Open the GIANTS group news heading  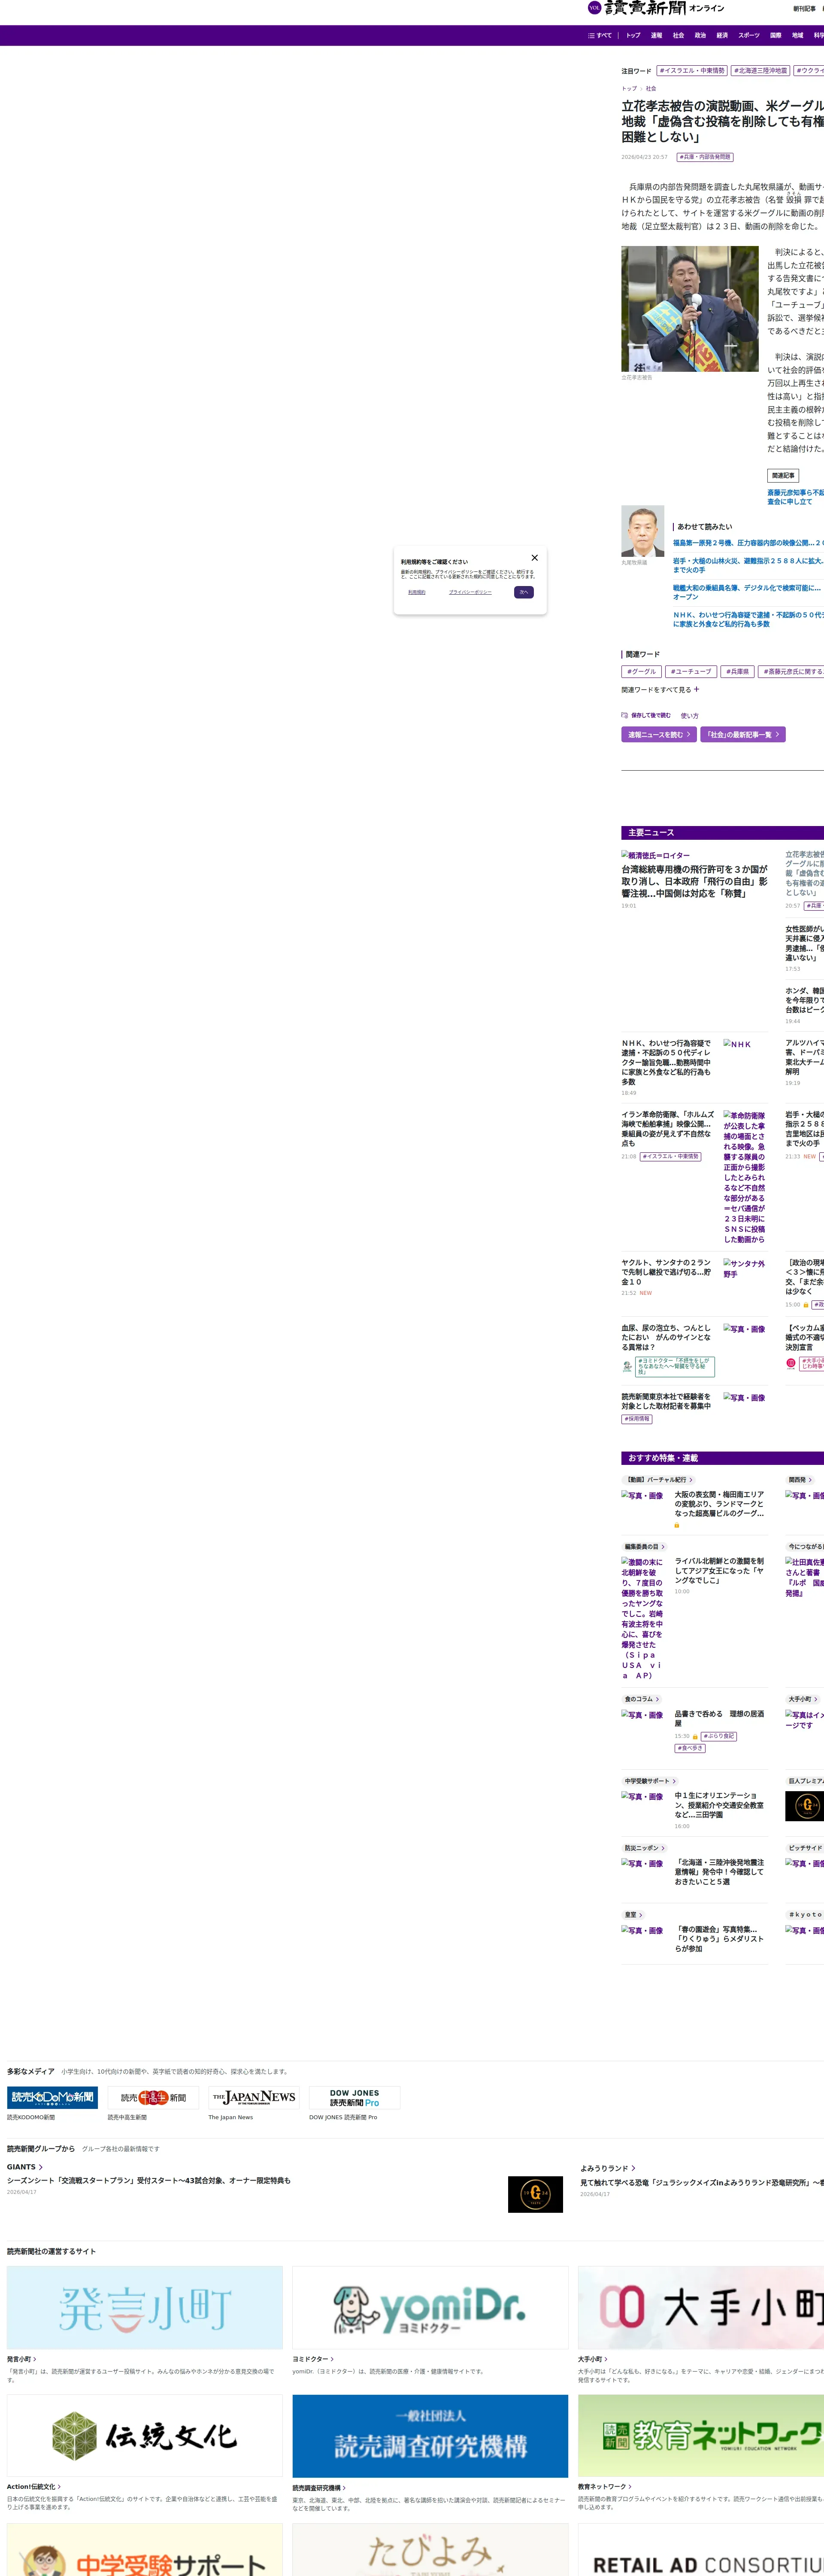click(x=24, y=2167)
